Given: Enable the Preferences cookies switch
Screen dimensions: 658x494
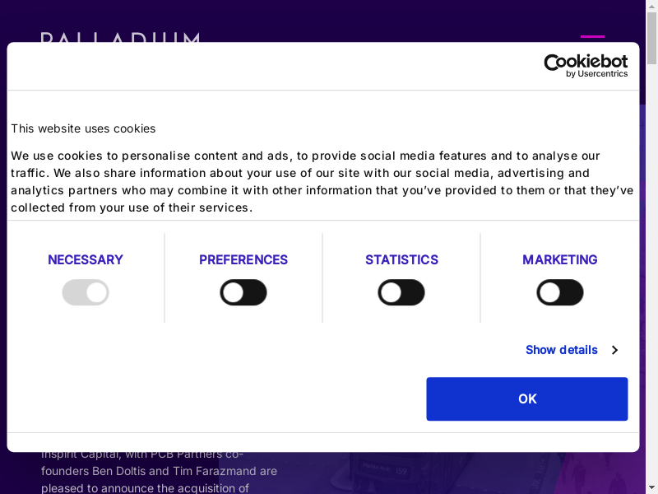Looking at the screenshot, I should pyautogui.click(x=243, y=292).
